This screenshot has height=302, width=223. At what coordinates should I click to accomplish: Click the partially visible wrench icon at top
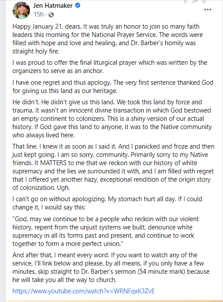point(195,1)
